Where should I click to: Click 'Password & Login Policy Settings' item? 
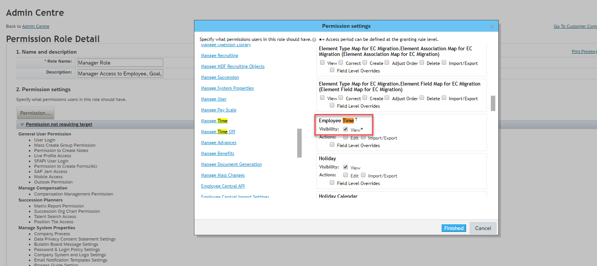pos(67,249)
